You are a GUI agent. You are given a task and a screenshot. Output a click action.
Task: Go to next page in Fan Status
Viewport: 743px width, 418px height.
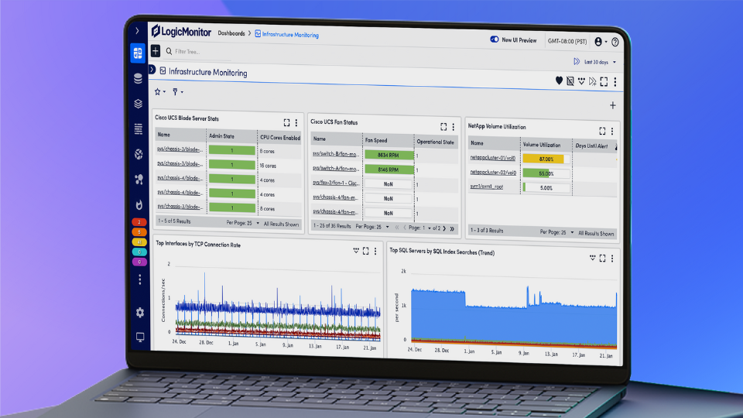tap(444, 228)
